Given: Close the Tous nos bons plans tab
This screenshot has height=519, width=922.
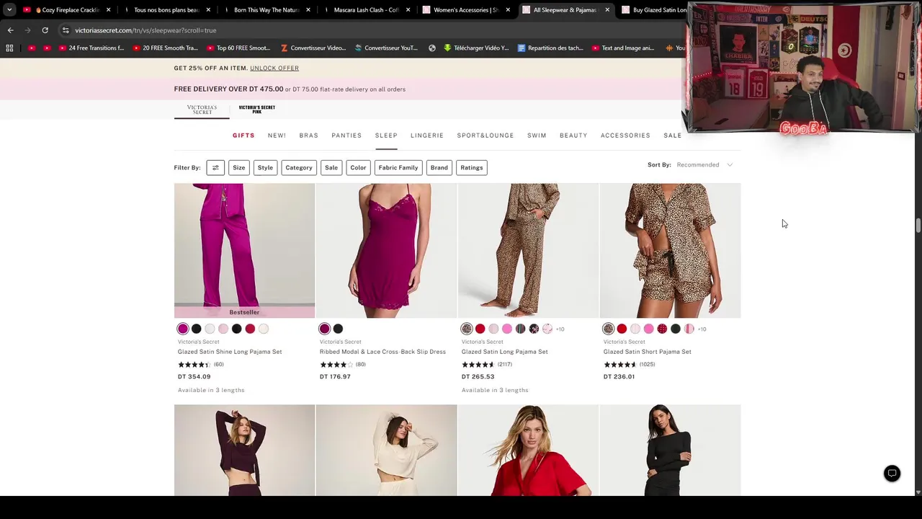Looking at the screenshot, I should 208,10.
